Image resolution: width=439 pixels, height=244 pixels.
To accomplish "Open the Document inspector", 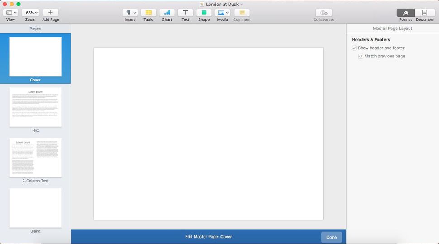I will [x=425, y=13].
